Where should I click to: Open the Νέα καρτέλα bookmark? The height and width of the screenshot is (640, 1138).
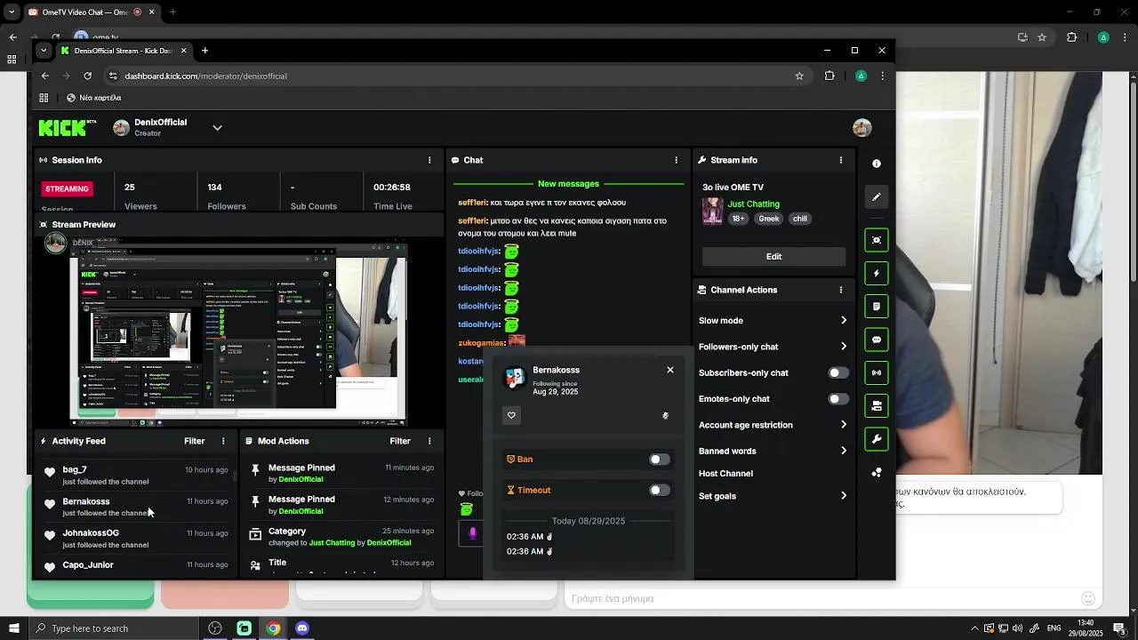click(93, 98)
